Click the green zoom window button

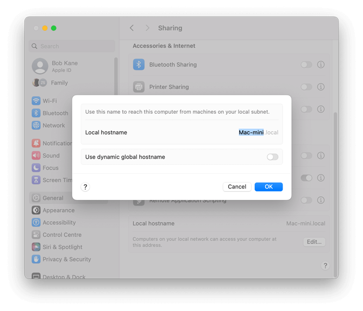pyautogui.click(x=54, y=28)
